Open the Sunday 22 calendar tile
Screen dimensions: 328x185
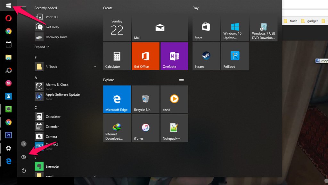click(x=117, y=28)
